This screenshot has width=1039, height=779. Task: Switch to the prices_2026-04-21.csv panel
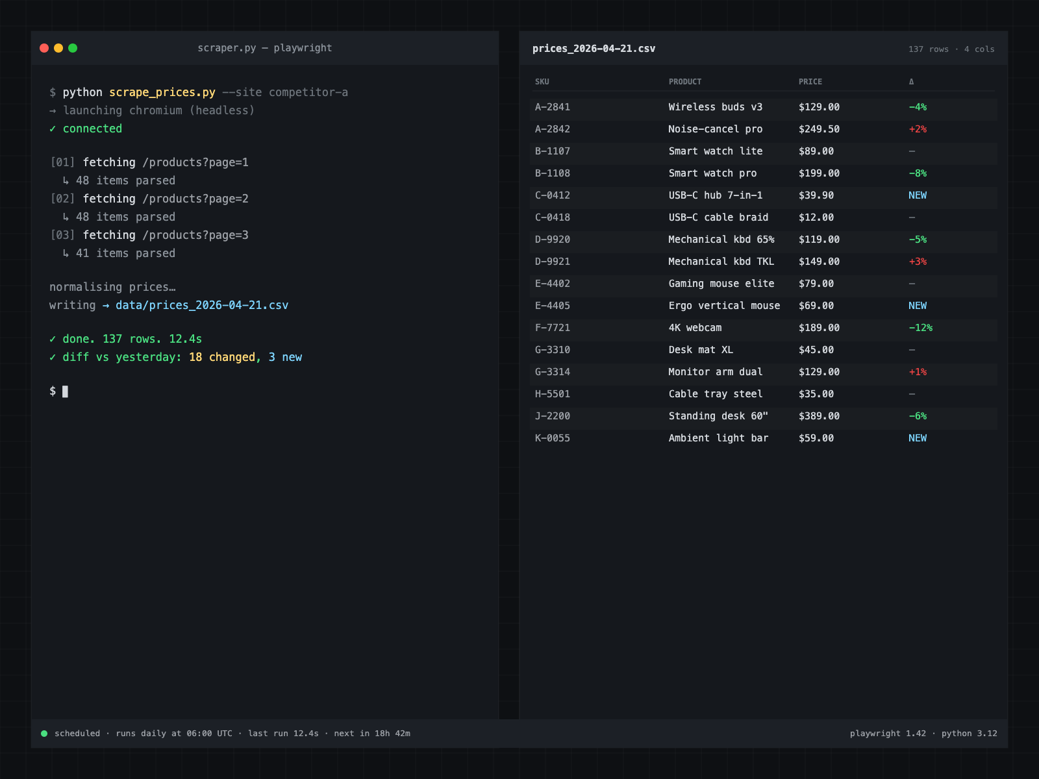594,48
